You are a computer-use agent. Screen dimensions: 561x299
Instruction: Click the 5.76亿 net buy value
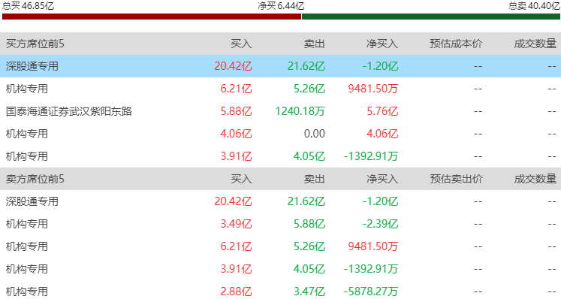[x=382, y=111]
